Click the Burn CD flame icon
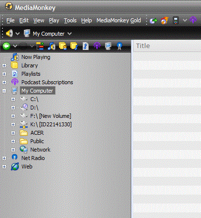This screenshot has width=201, height=218. point(164,21)
